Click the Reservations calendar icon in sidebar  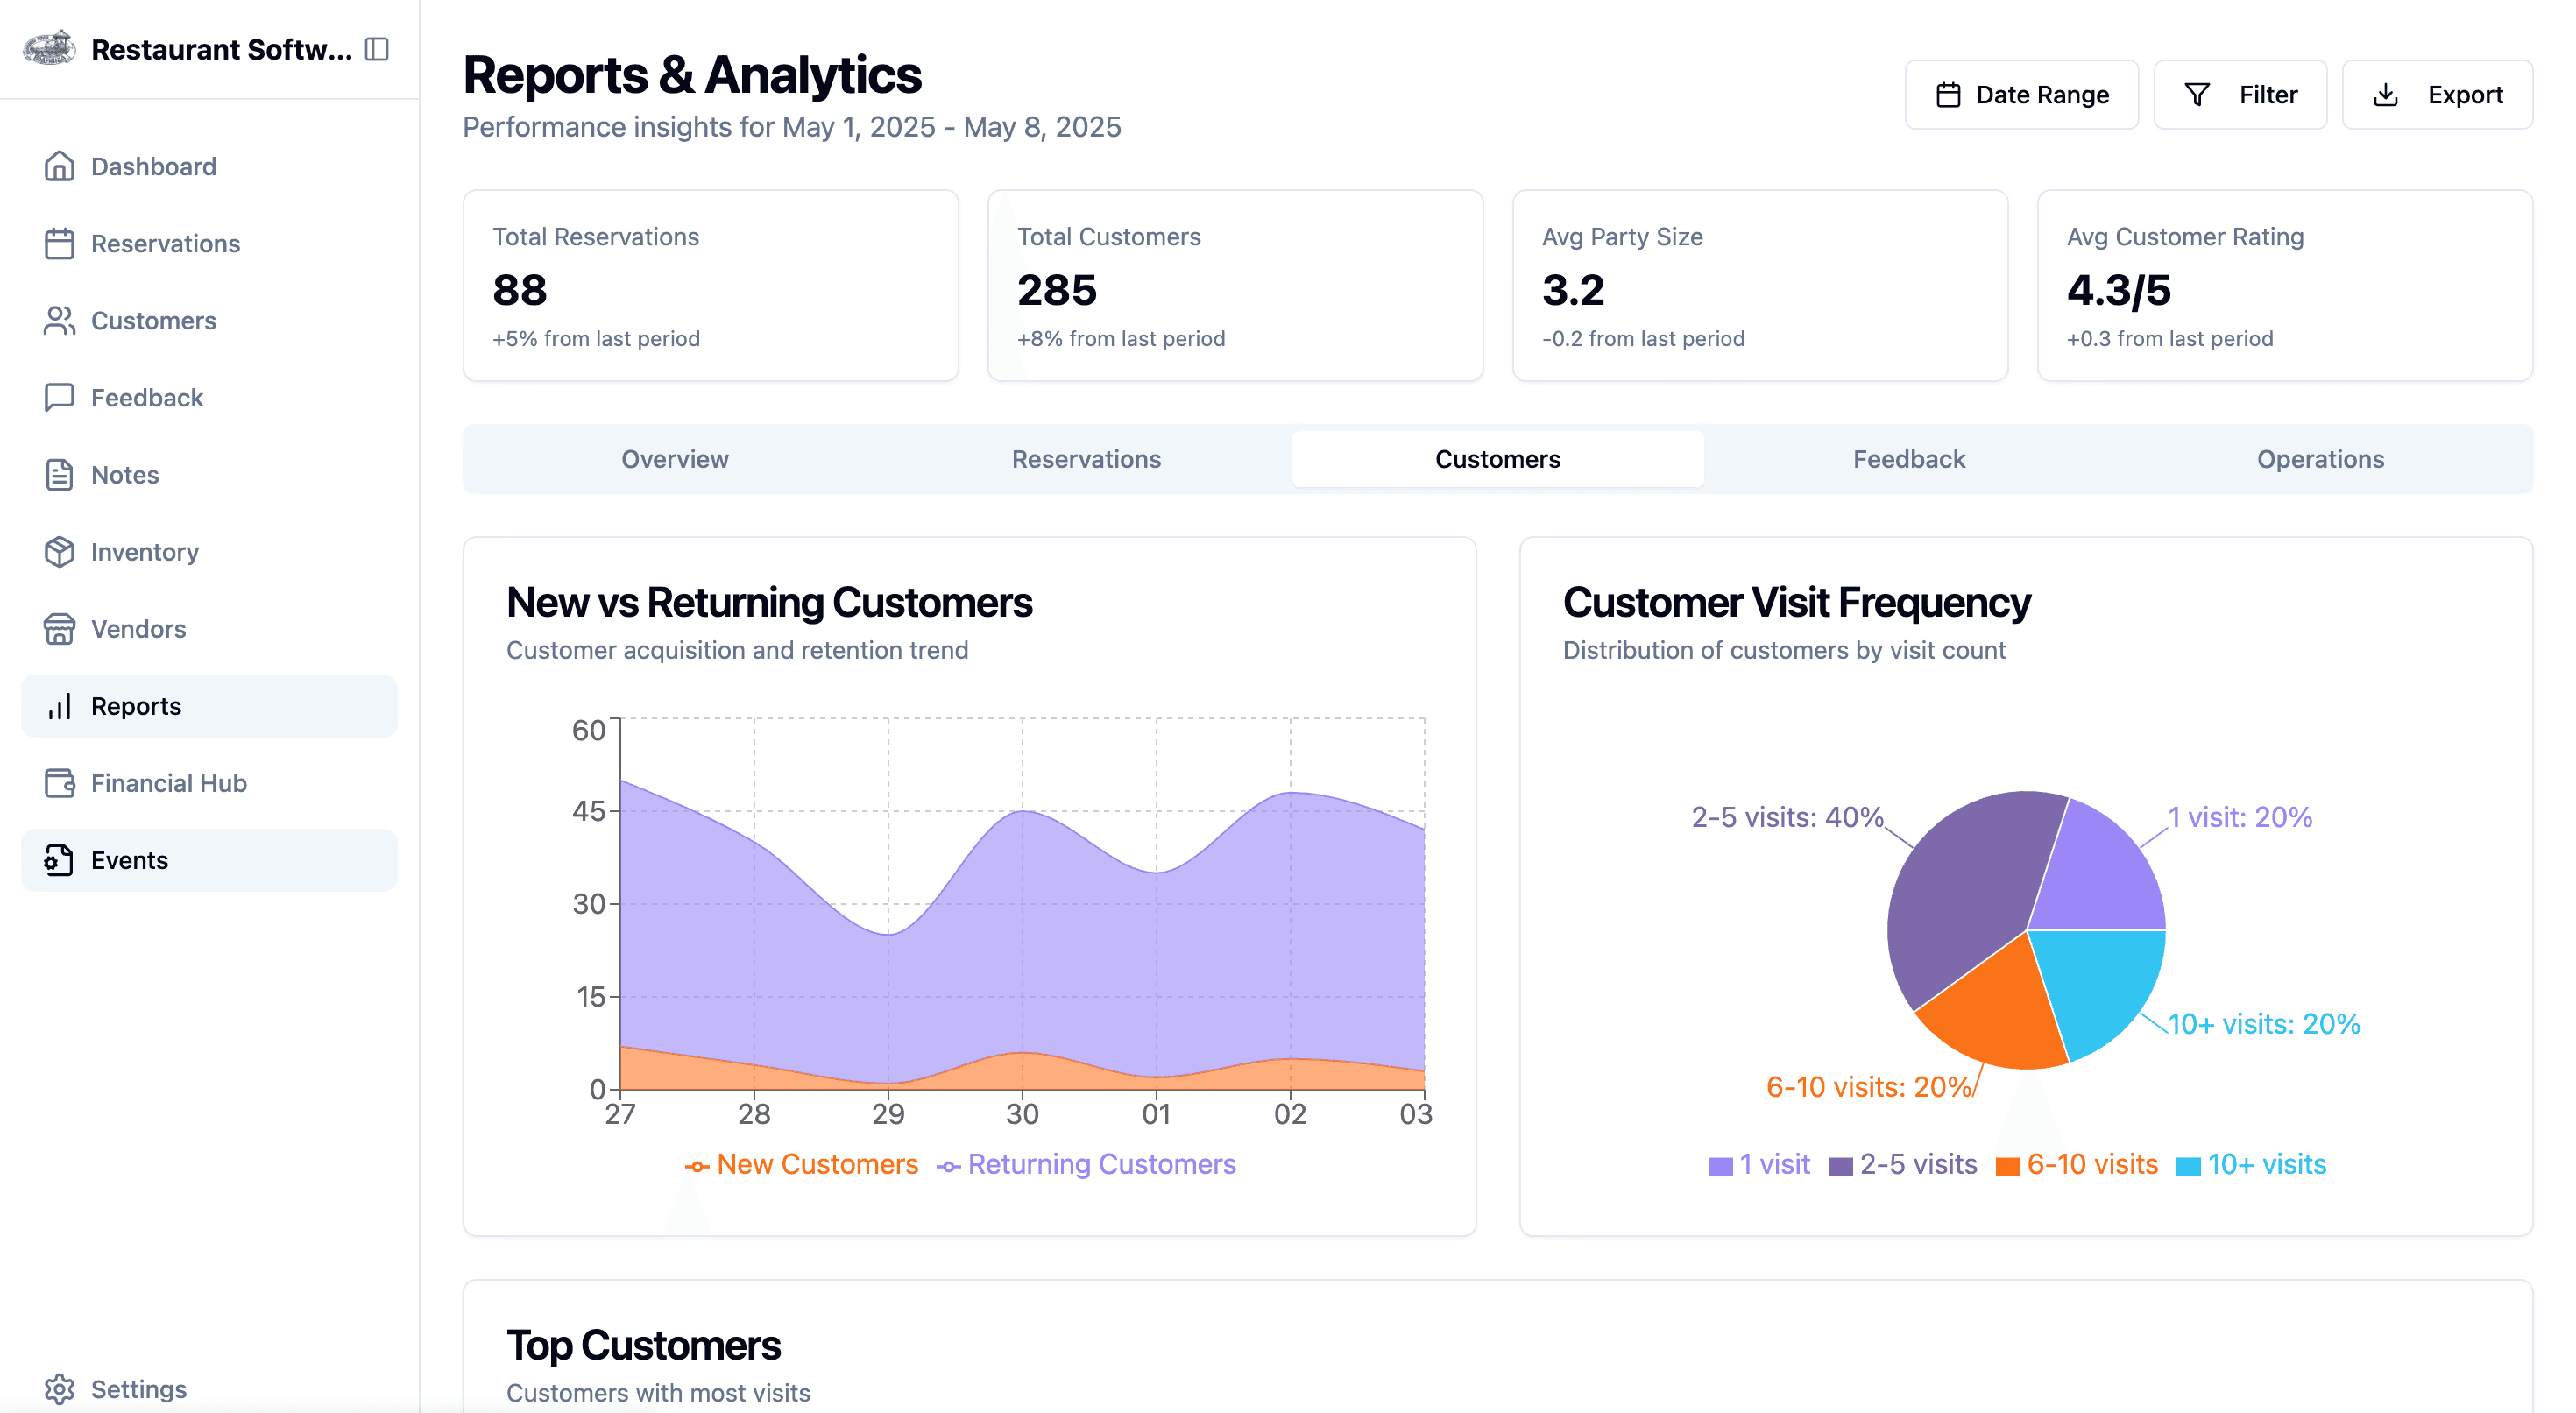(x=59, y=243)
